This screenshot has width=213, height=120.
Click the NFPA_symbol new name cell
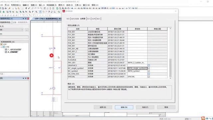pos(137,71)
